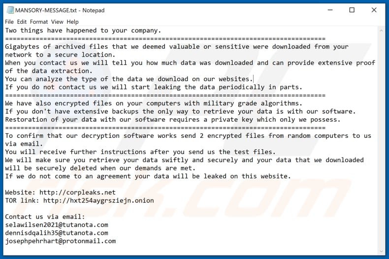Close the Notepad window
The width and height of the screenshot is (389, 259).
[x=374, y=10]
